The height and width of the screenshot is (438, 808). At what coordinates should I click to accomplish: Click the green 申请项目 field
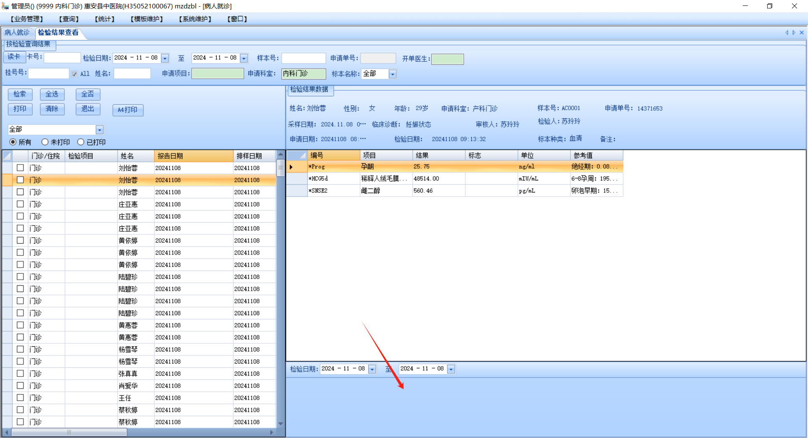point(218,74)
